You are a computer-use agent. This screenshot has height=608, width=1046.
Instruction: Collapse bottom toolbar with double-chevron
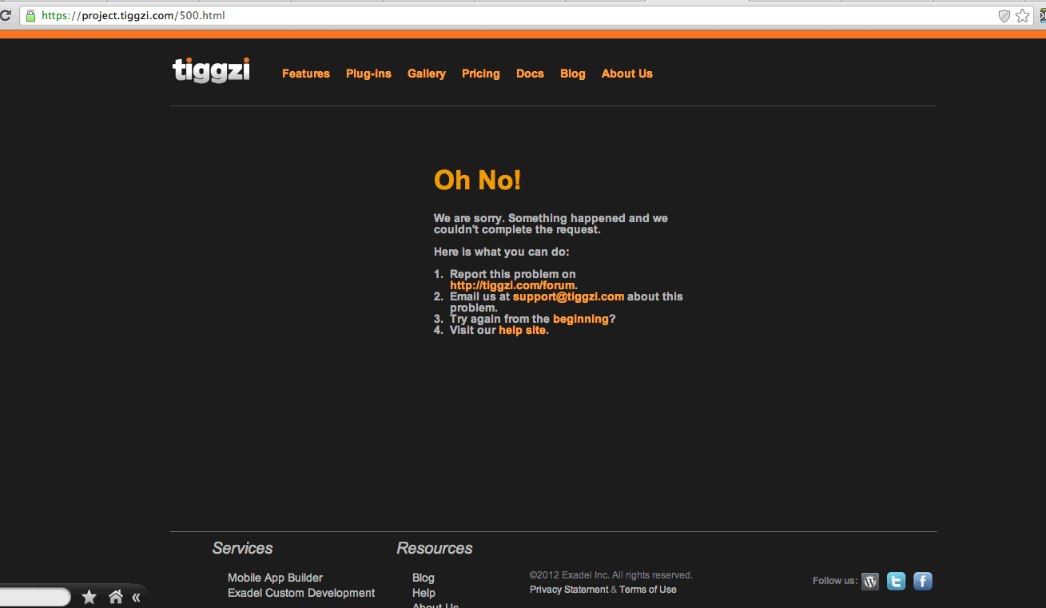coord(137,597)
